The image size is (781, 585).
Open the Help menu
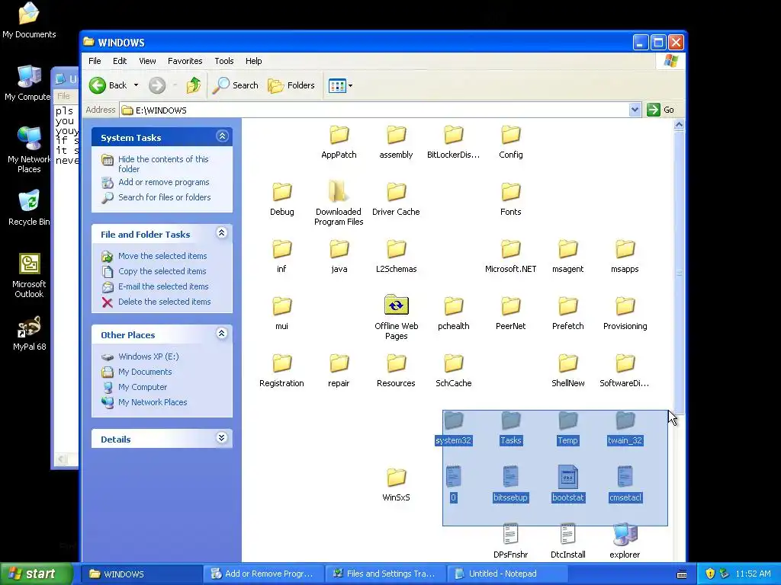coord(253,61)
